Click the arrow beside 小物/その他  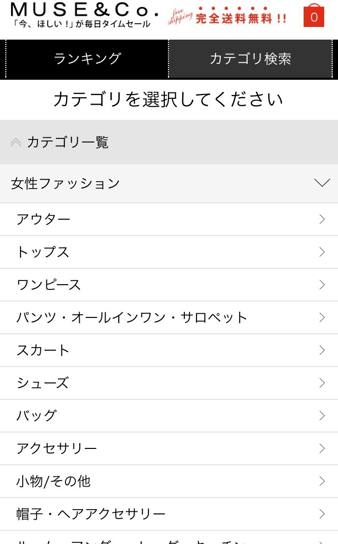tap(322, 481)
